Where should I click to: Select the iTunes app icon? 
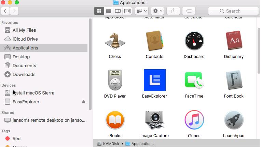[x=194, y=120]
